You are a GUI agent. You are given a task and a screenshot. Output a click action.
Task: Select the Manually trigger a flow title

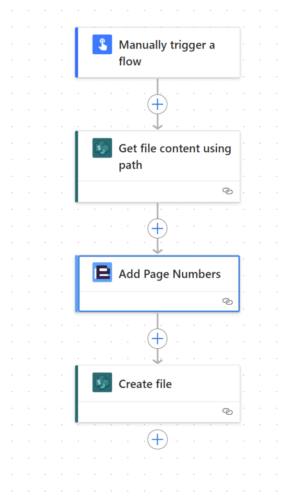[166, 53]
